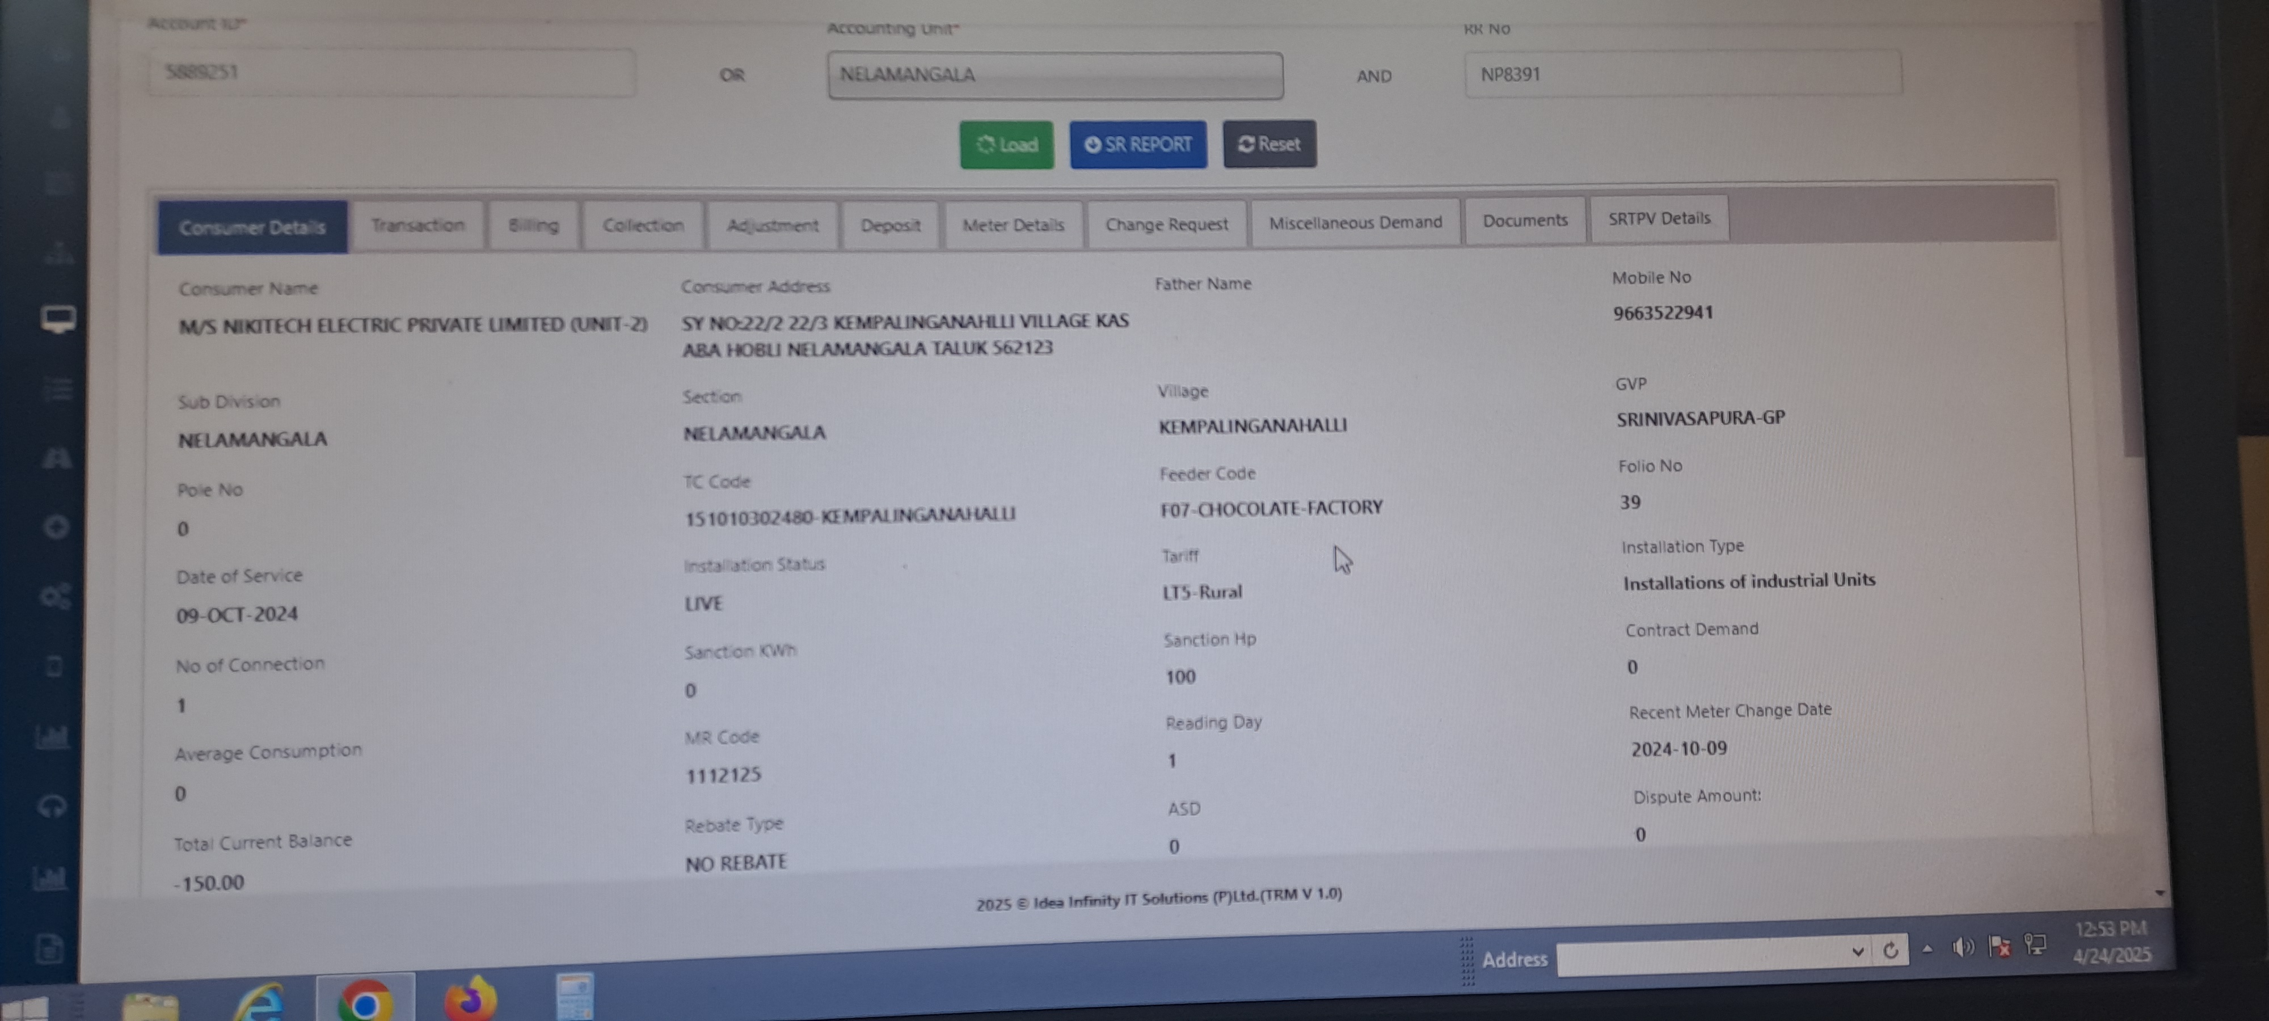2269x1021 pixels.
Task: Click the Idea Infinity IT Solutions footer
Action: click(1159, 898)
